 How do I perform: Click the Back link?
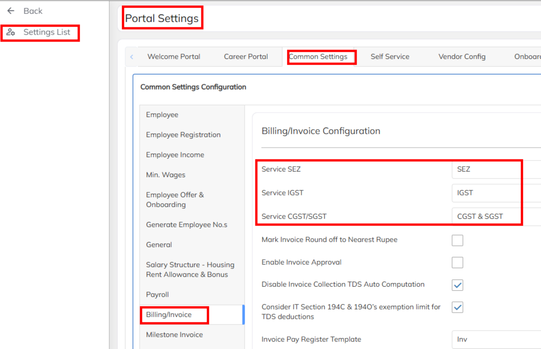pyautogui.click(x=33, y=11)
